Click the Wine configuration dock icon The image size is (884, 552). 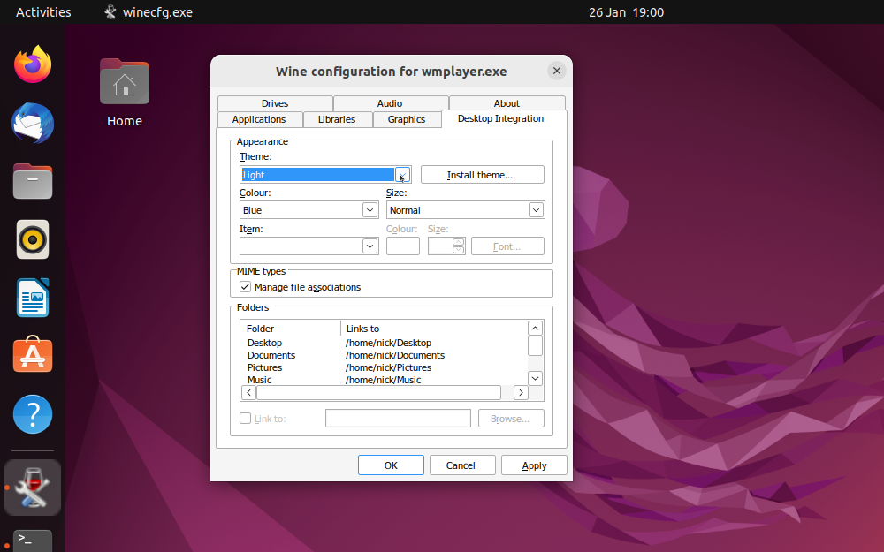pyautogui.click(x=33, y=487)
